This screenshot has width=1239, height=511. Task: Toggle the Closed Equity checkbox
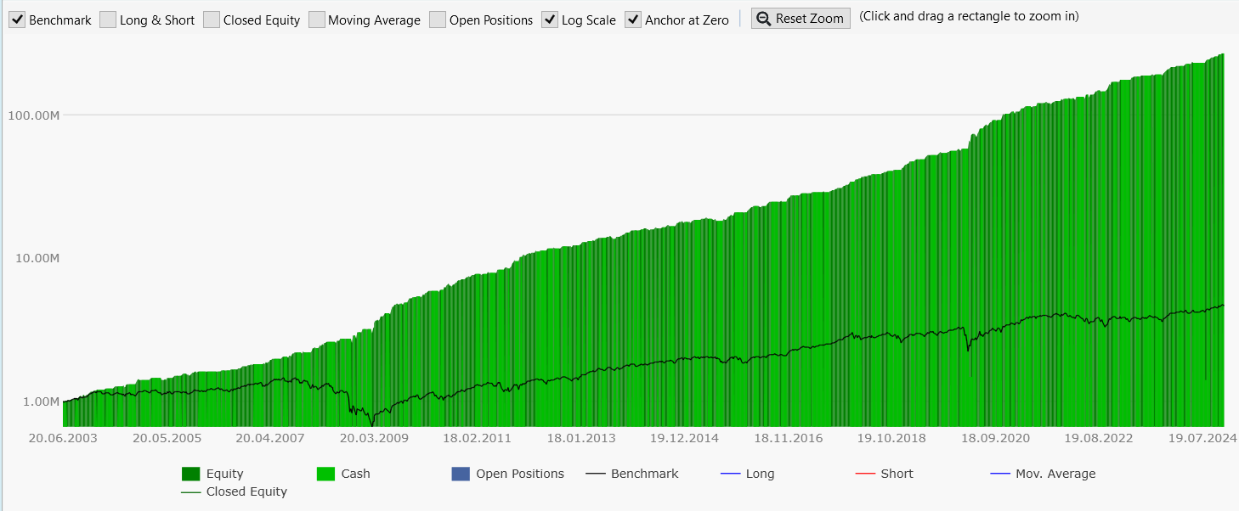tap(212, 20)
